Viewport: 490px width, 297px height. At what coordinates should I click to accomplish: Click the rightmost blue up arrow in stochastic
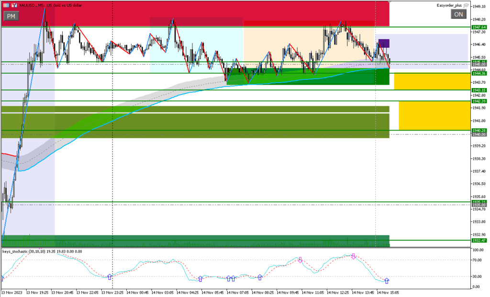[x=387, y=281]
